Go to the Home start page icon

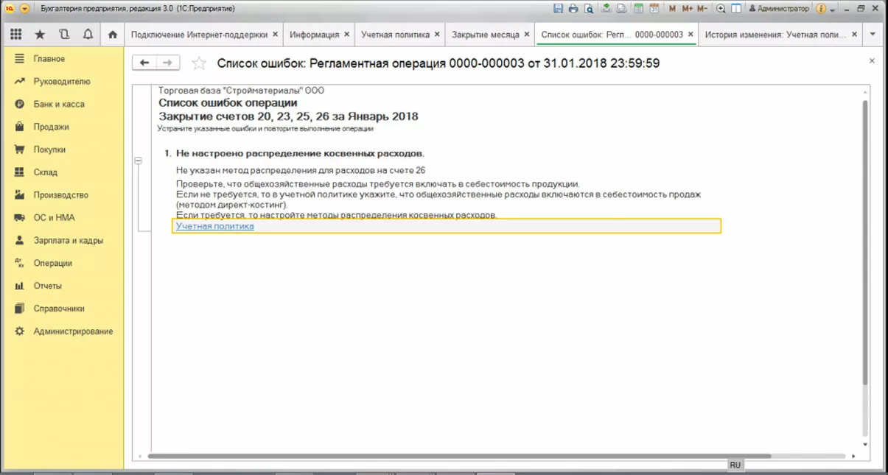point(112,35)
